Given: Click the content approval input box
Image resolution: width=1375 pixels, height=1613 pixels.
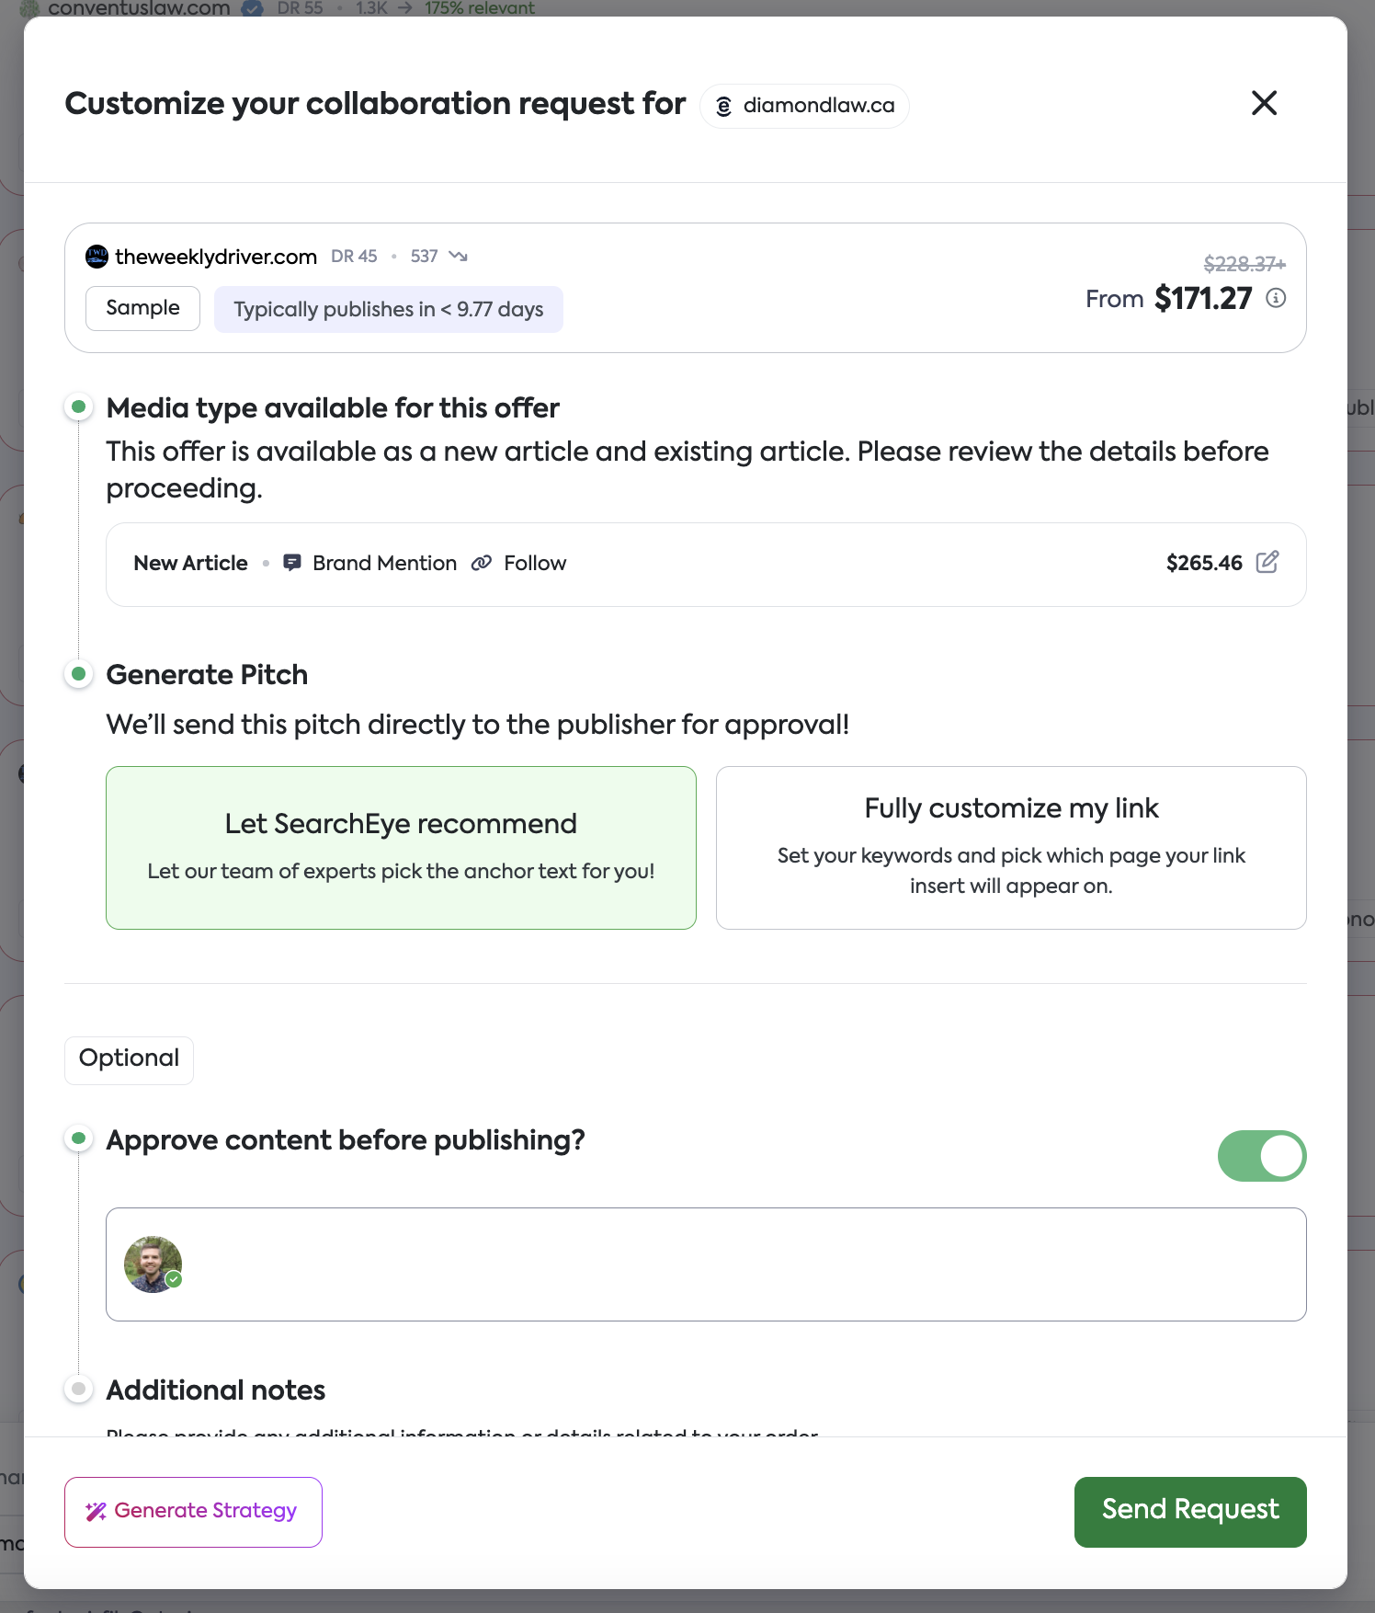Looking at the screenshot, I should click(735, 1264).
